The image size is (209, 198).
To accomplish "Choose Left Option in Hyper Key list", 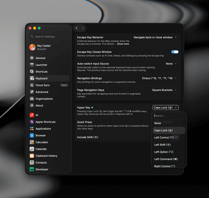I will click(x=169, y=152).
